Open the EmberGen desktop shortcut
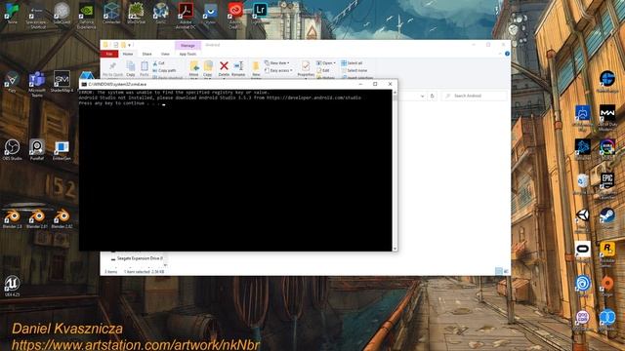Screen dimensions: 625x351 click(x=62, y=149)
